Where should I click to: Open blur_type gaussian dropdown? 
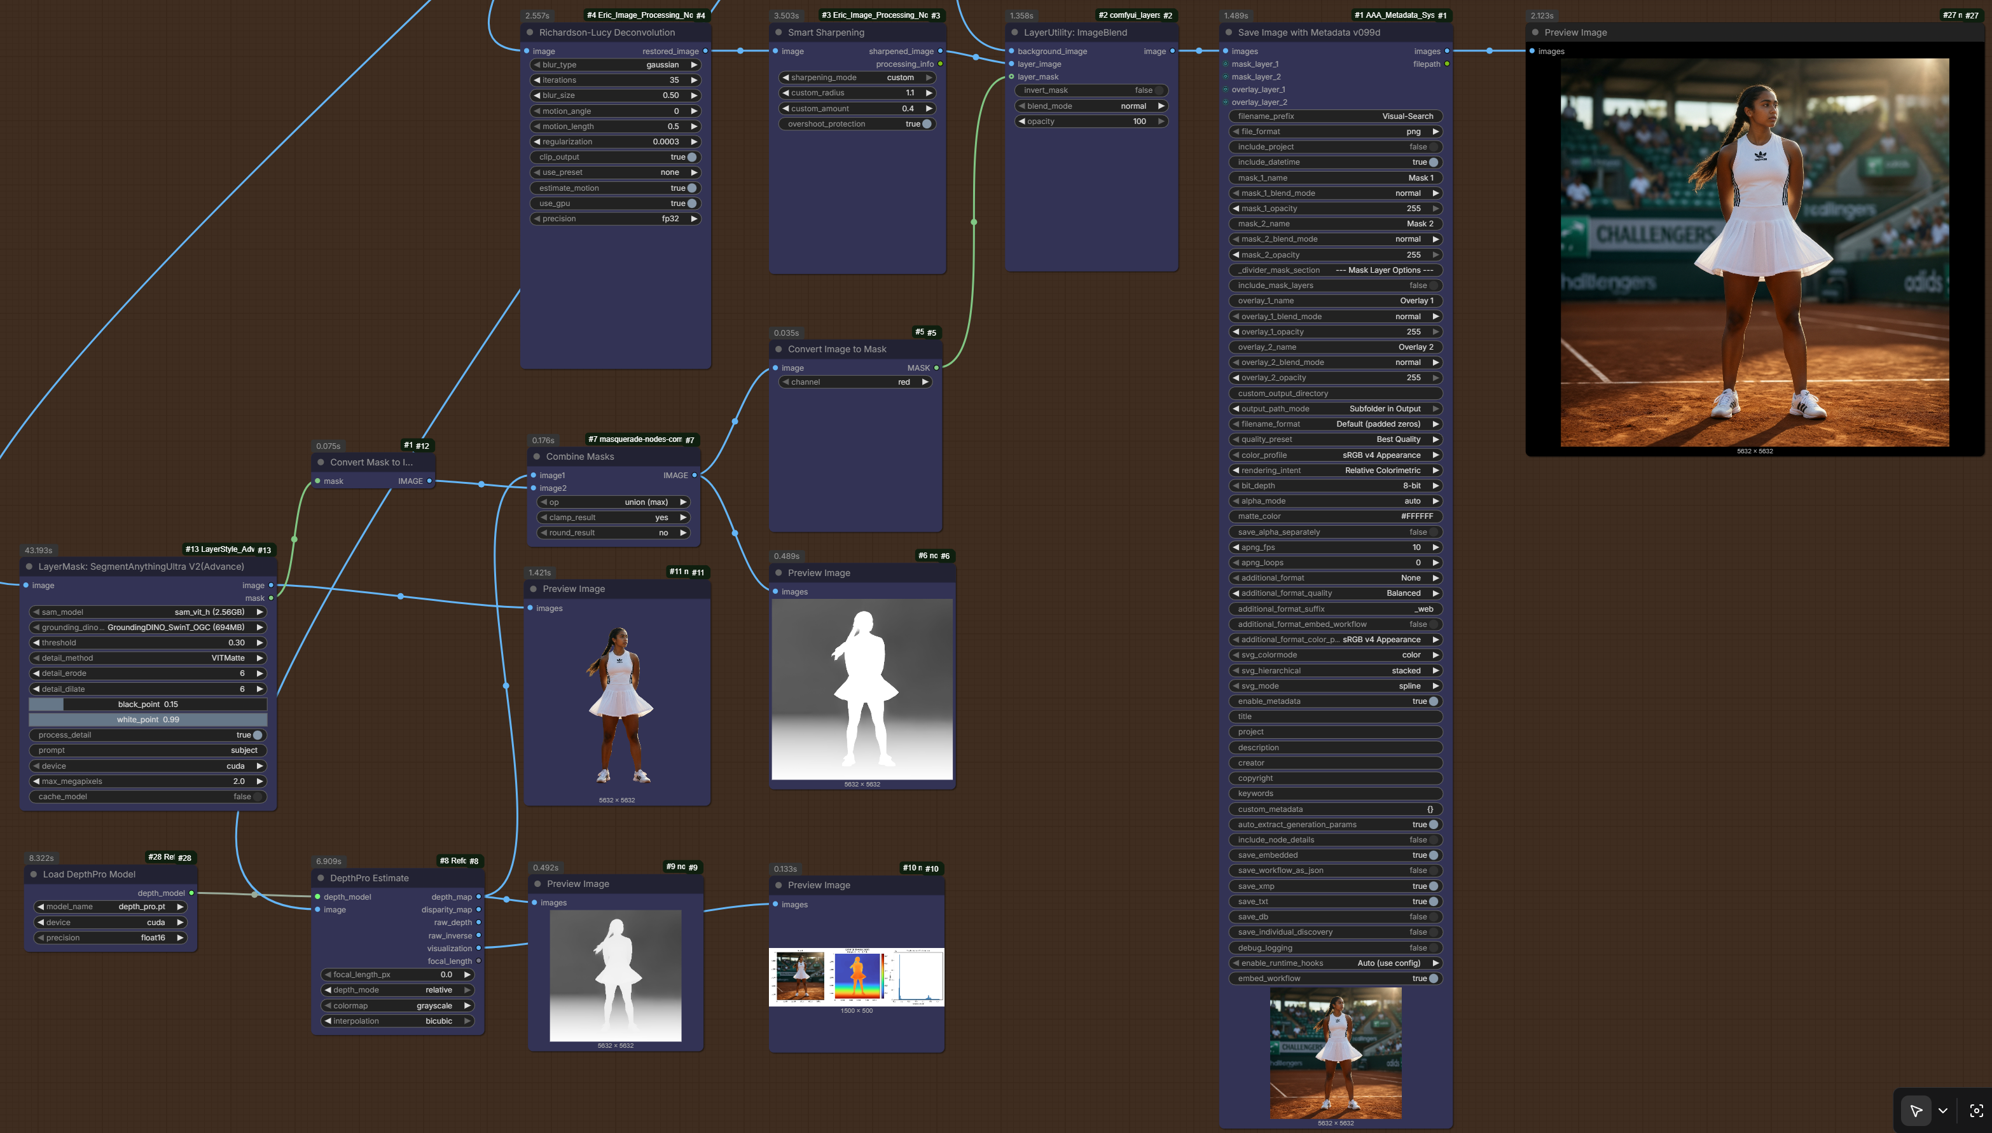click(x=616, y=65)
